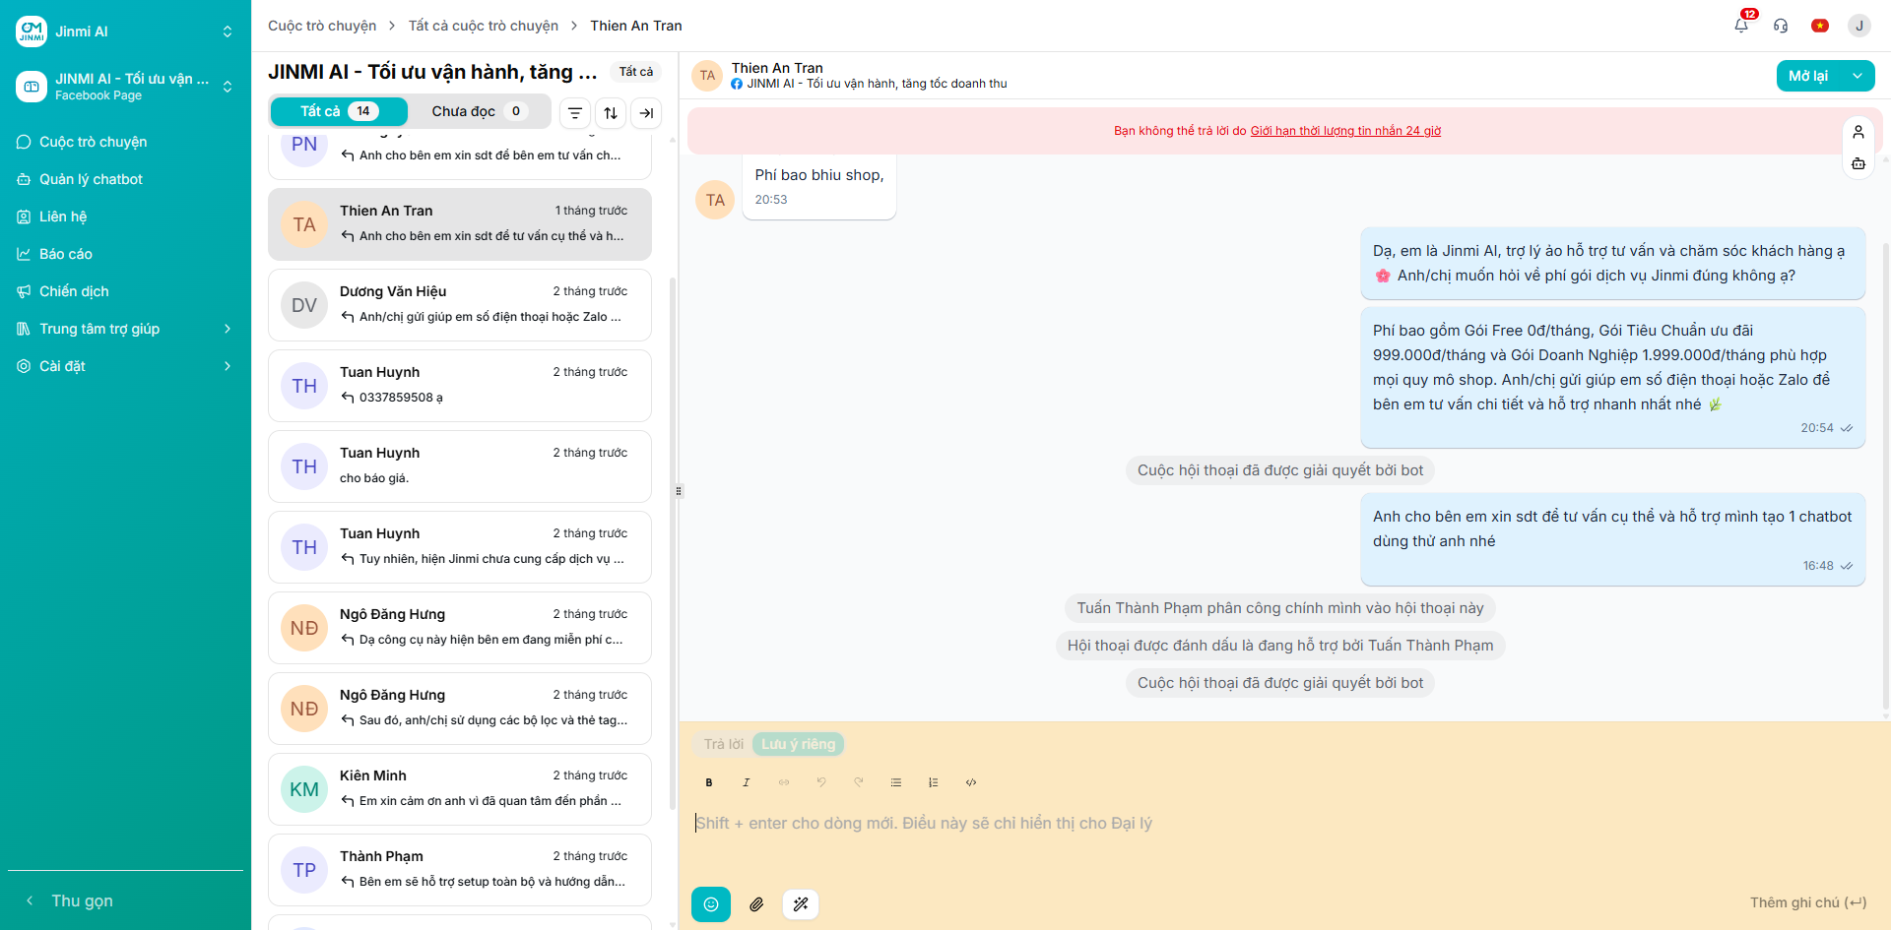The width and height of the screenshot is (1891, 930).
Task: Select the Lưu ý riêng note mode
Action: [x=798, y=744]
